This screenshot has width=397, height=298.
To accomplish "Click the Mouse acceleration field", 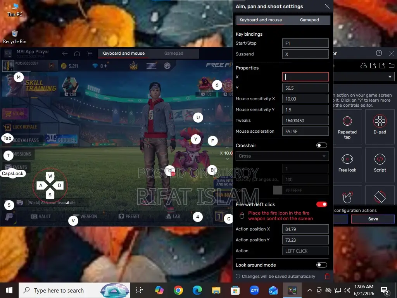I will [x=306, y=132].
